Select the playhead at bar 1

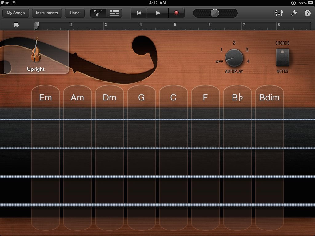[x=37, y=26]
